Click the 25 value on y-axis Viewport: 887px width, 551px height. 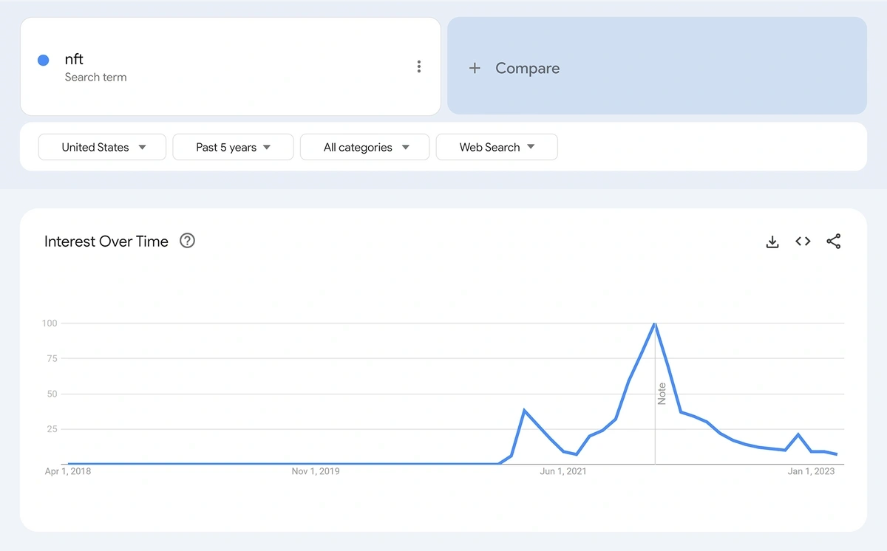point(52,429)
